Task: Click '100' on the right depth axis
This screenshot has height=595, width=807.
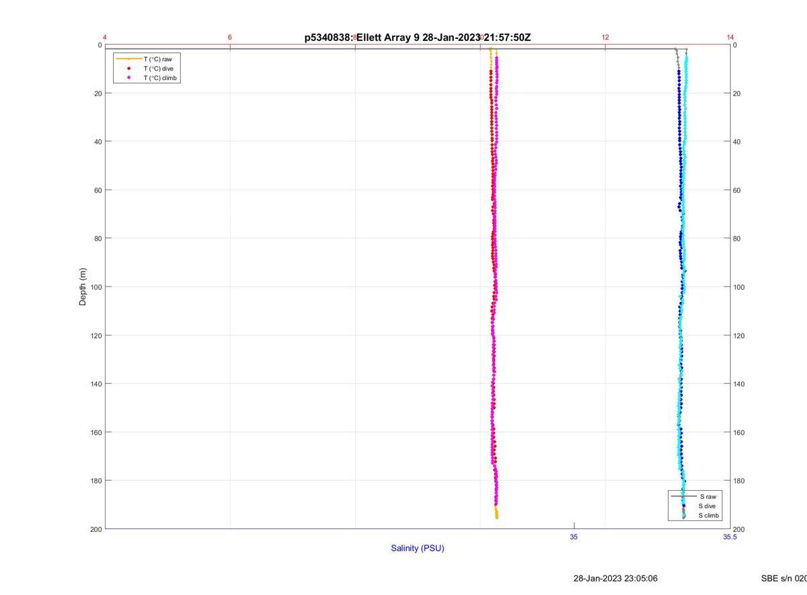Action: tap(739, 287)
